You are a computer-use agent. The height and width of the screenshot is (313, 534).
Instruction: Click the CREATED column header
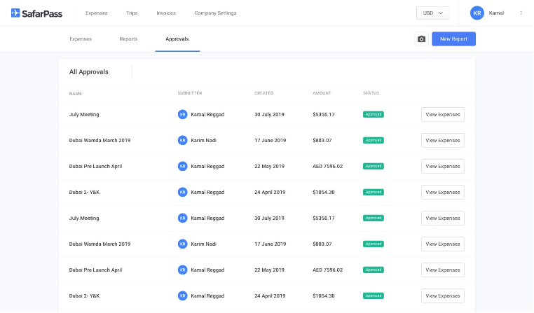(264, 93)
